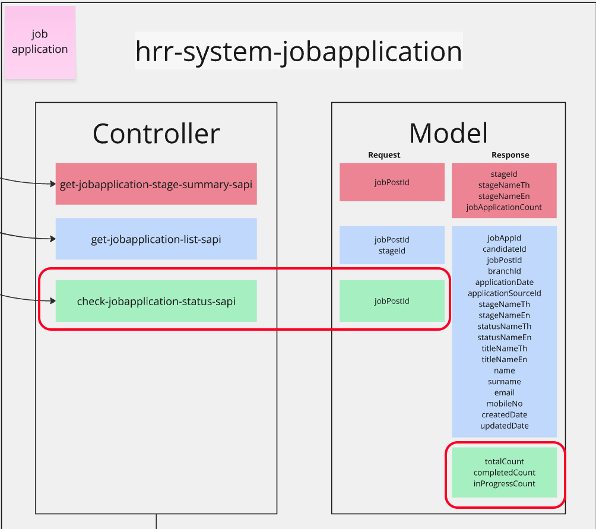Click the red jobPostId request box

(392, 182)
